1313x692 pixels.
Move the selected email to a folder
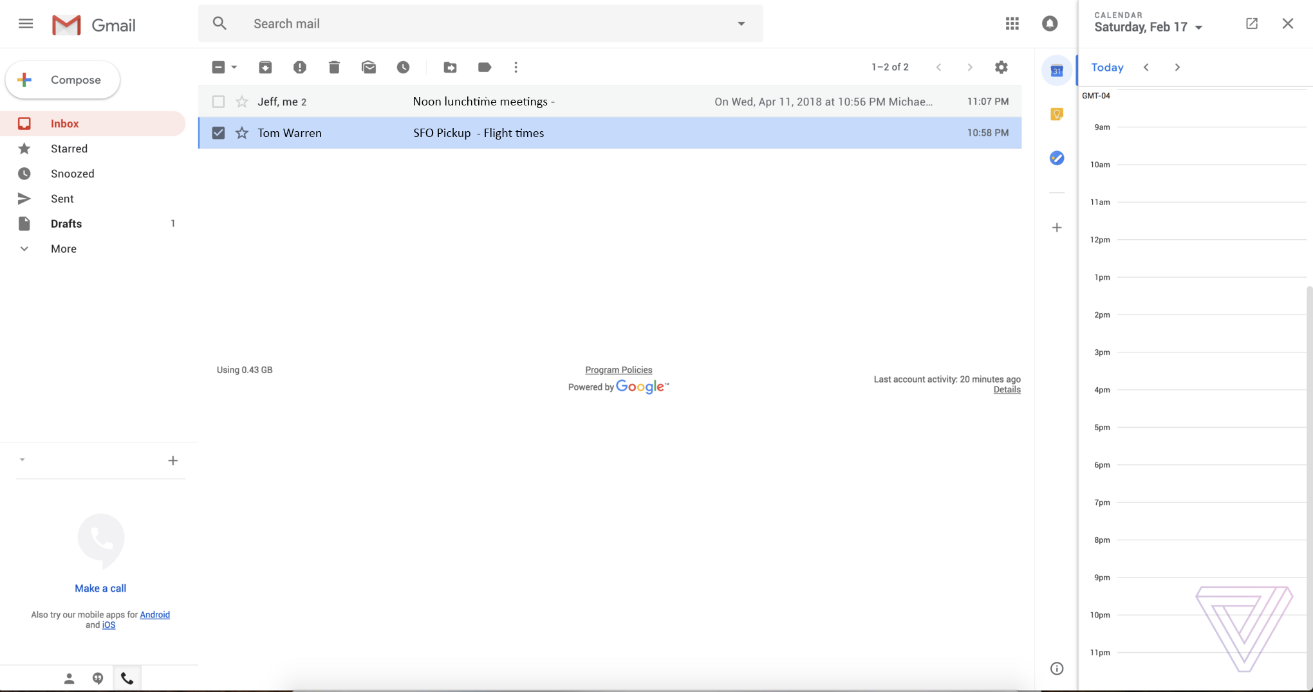click(450, 67)
